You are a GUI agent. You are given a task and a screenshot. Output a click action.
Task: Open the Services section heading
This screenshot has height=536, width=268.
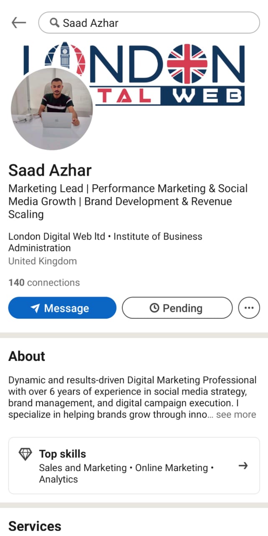point(35,526)
